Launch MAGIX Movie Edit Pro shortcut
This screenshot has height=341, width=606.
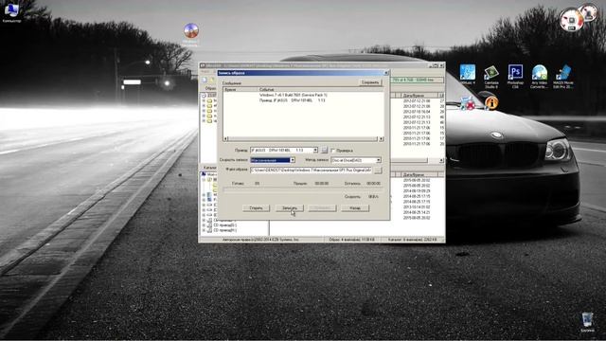pyautogui.click(x=563, y=76)
